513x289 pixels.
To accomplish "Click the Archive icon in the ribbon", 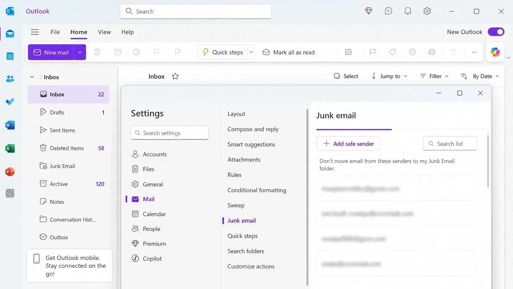I will coord(118,52).
